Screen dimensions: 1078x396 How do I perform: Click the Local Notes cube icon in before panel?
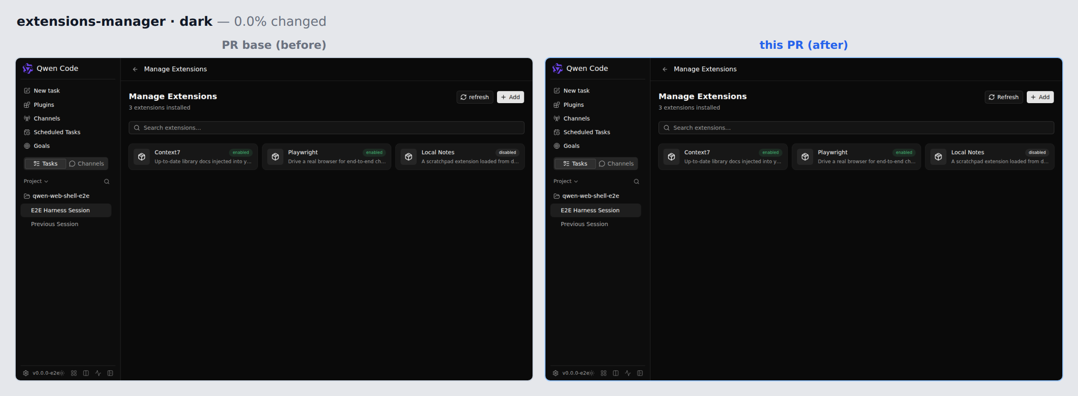tap(408, 157)
